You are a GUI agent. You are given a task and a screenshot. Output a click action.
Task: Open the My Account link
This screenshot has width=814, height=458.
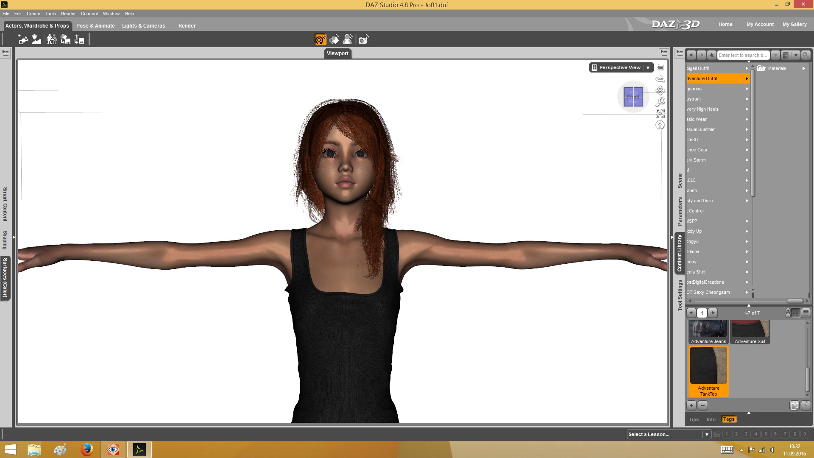[760, 24]
